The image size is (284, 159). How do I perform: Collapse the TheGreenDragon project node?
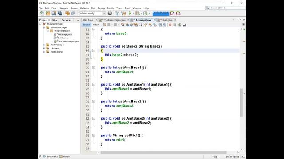tap(40, 24)
